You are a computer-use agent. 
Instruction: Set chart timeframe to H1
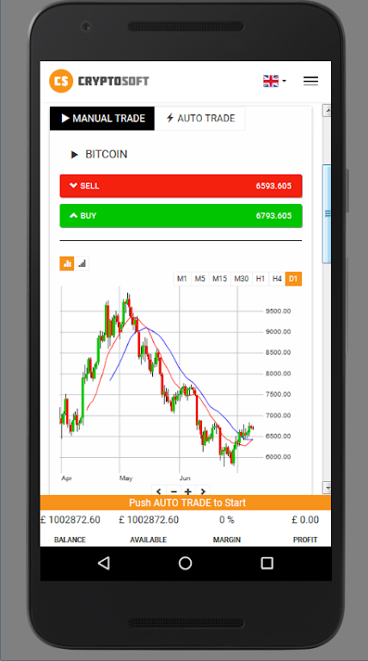[x=261, y=279]
